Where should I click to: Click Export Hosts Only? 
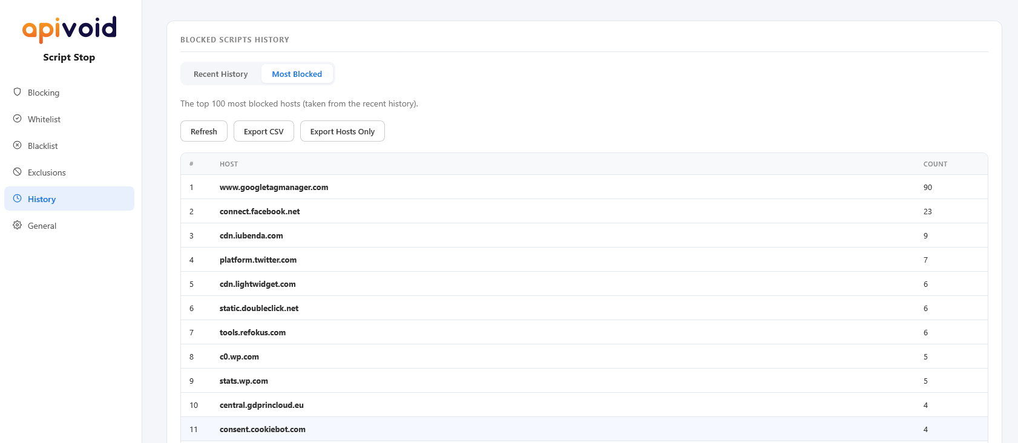(343, 131)
